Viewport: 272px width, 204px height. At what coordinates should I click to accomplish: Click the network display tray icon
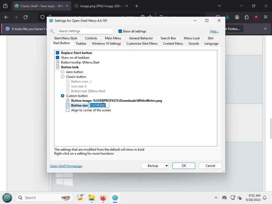[x=233, y=198]
